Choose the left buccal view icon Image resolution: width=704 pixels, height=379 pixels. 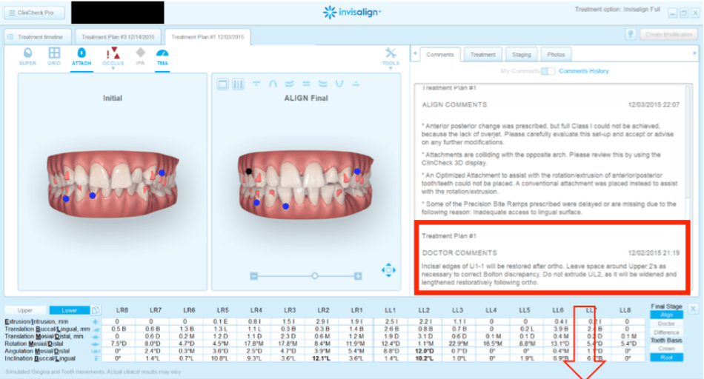(322, 84)
